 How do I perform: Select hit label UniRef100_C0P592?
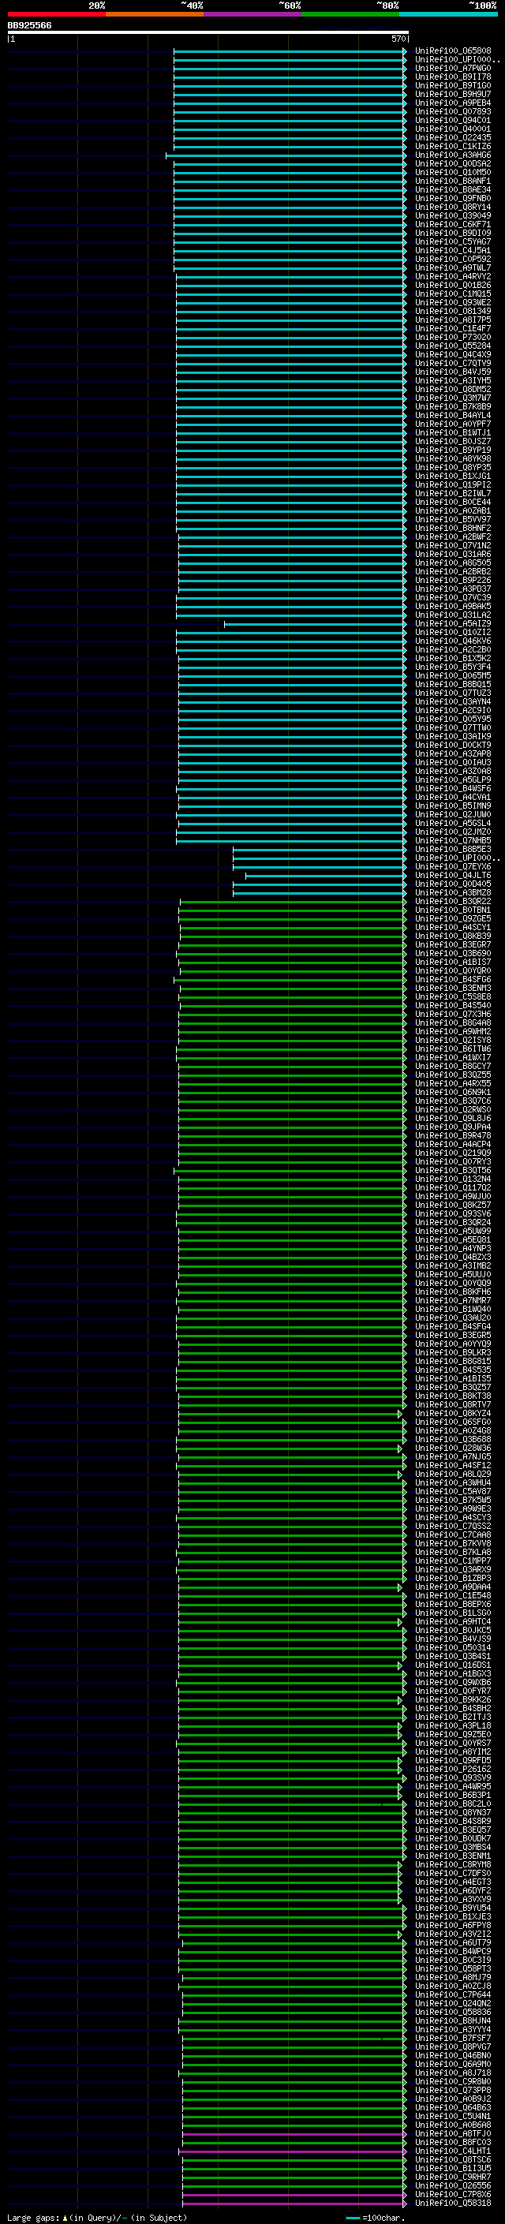tap(453, 259)
